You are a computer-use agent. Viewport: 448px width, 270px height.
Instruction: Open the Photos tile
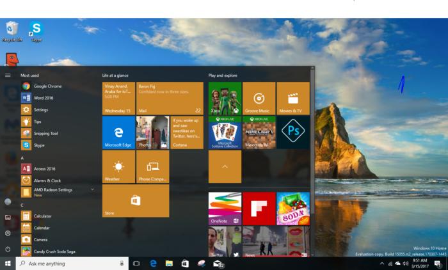coord(152,132)
